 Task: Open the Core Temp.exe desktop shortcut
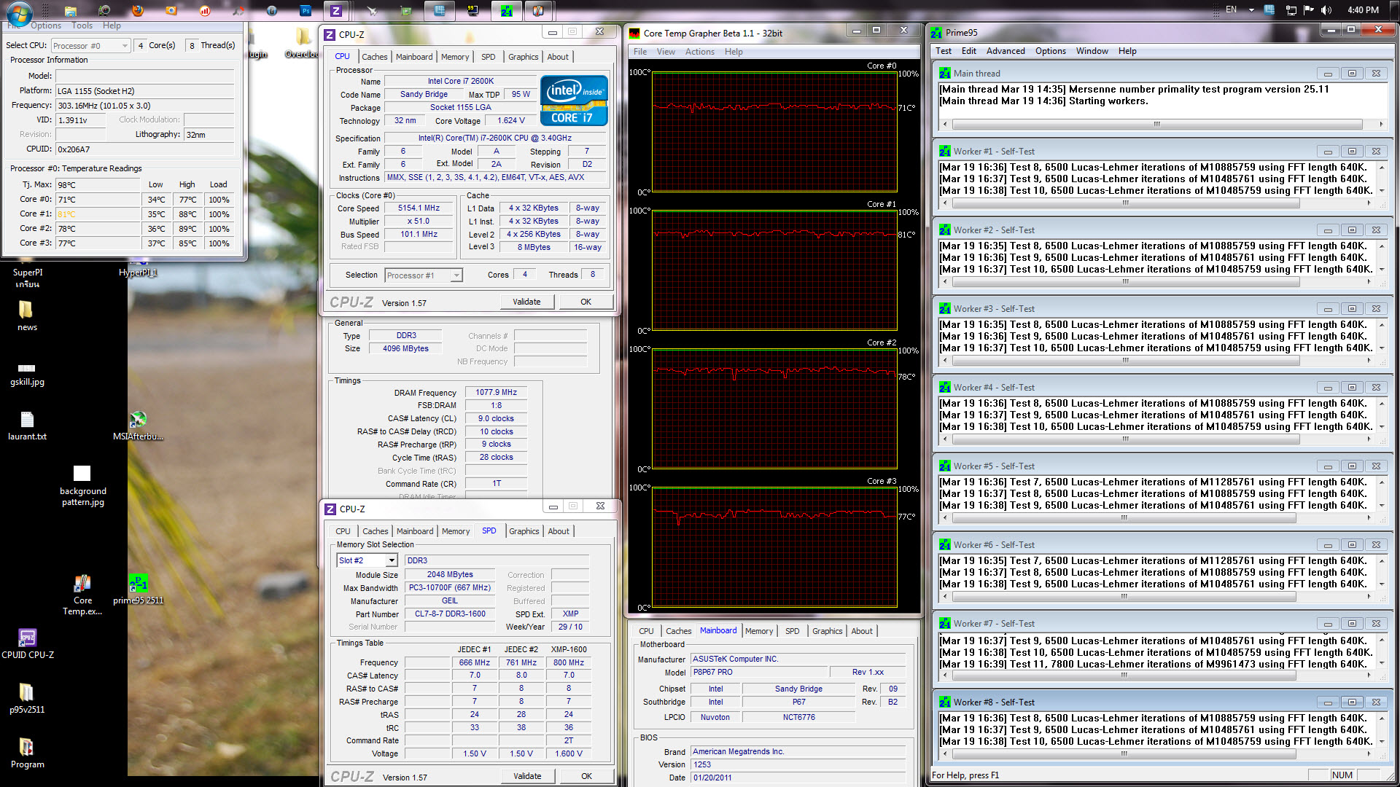point(82,584)
